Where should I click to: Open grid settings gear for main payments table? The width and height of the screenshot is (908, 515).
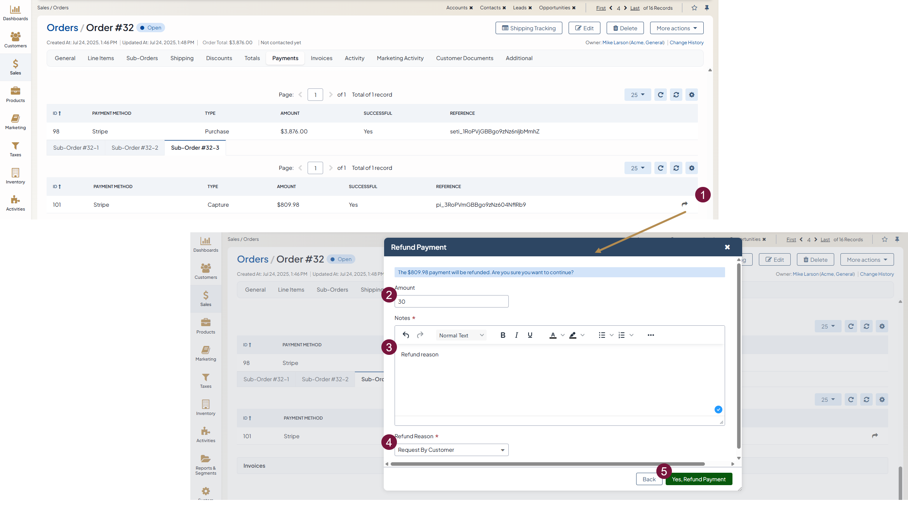[691, 95]
